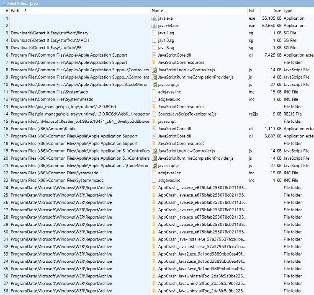
Task: Select path Program Files (x86)\Amazon\Kindle
Action: [44, 129]
